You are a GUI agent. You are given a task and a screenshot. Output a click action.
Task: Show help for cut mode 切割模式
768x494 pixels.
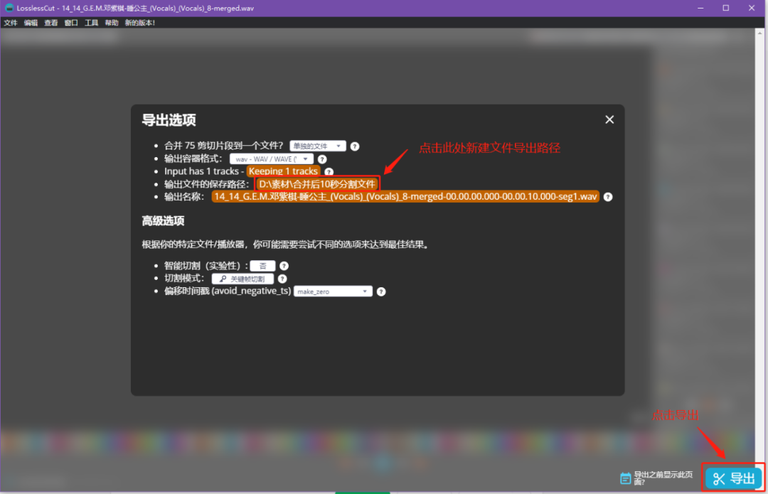[282, 279]
